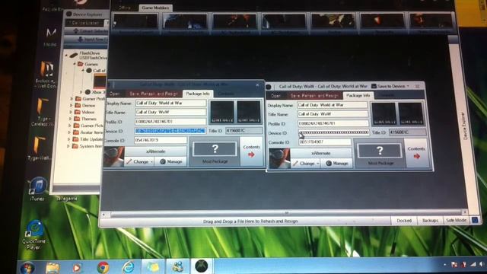Open the vertical Device Explorer side tab

coord(465,126)
